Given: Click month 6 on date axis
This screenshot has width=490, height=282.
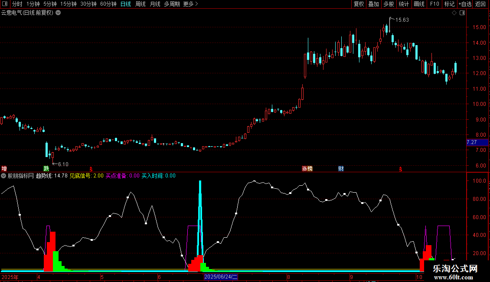Looking at the screenshot, I should 159,277.
